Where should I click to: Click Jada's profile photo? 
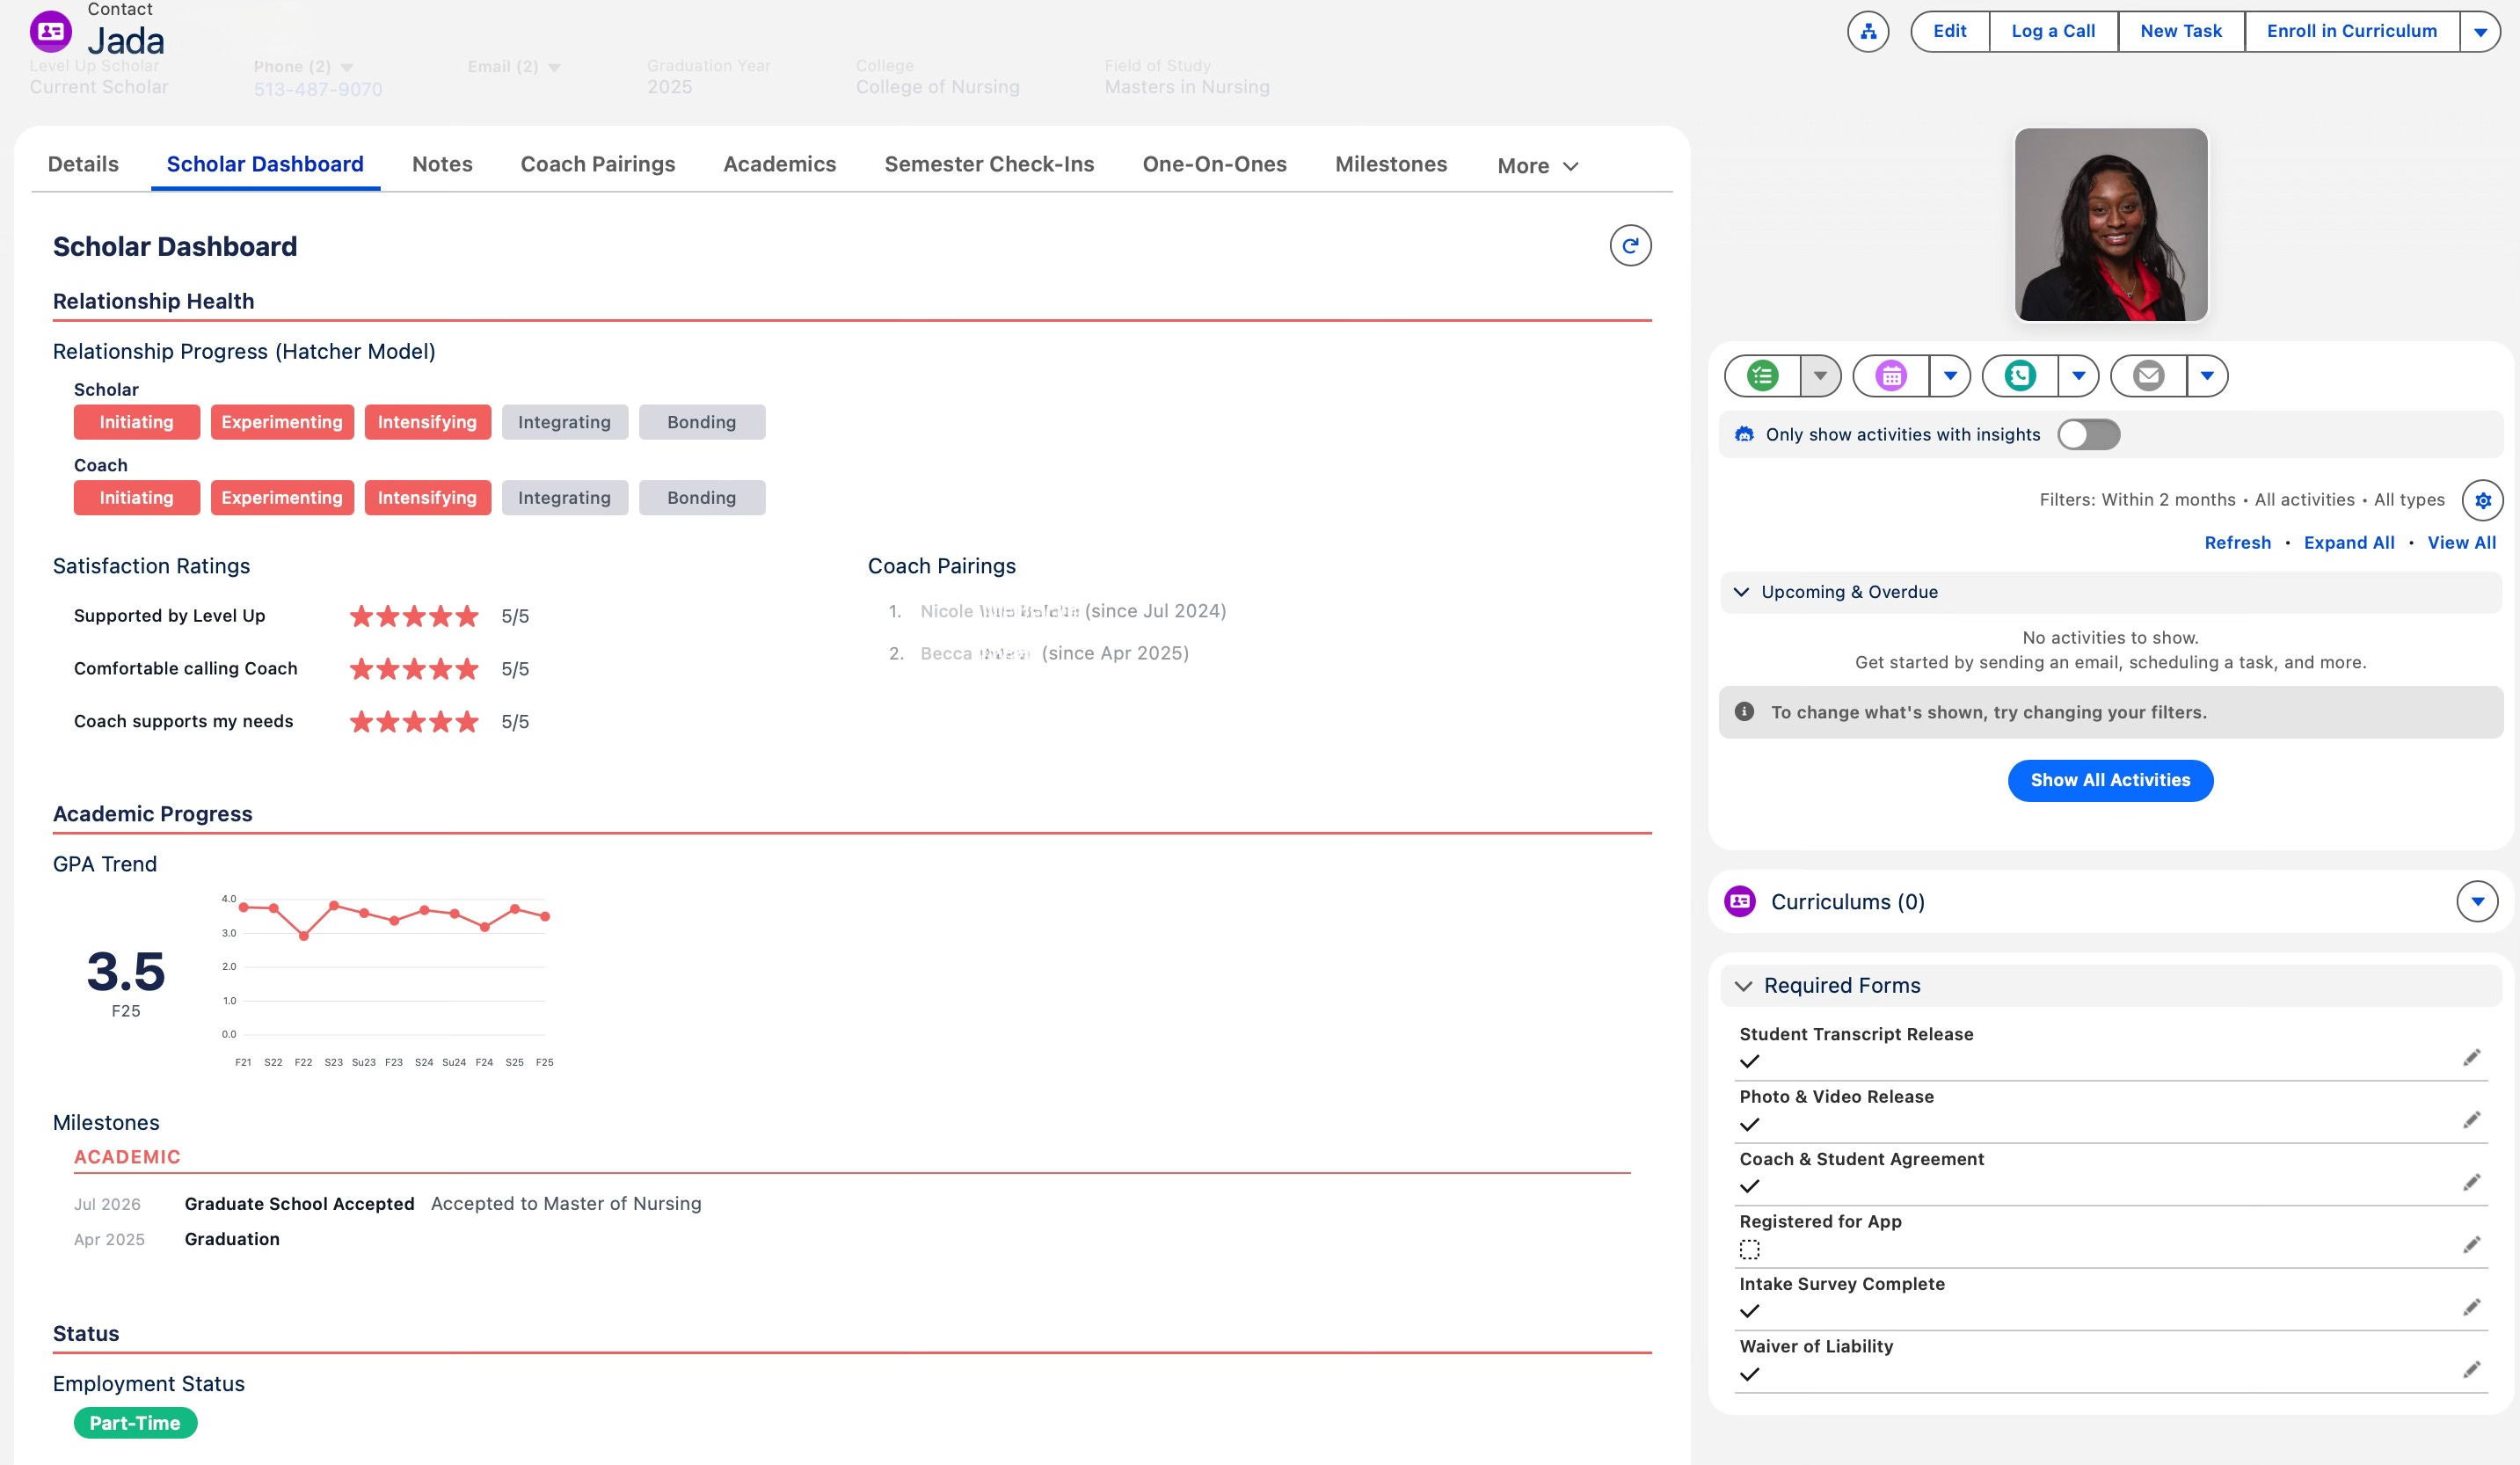click(x=2110, y=225)
